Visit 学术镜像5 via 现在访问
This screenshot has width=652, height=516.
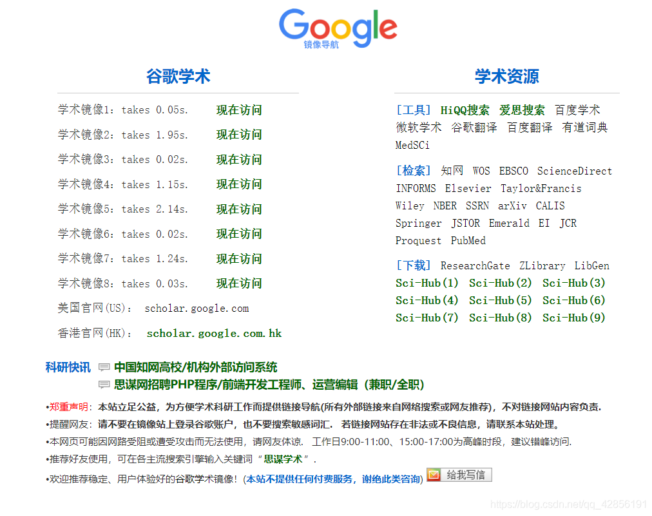click(239, 209)
